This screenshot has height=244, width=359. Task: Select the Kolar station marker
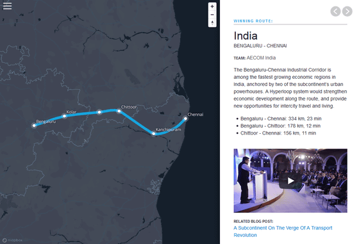click(x=65, y=116)
